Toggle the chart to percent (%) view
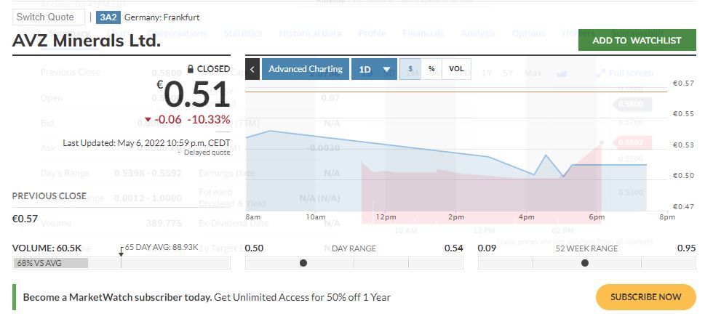 [x=431, y=69]
